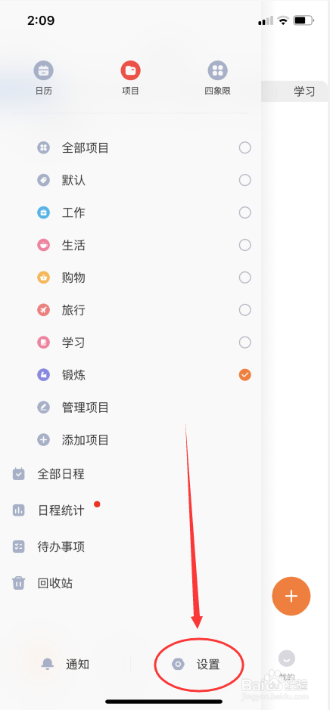Viewport: 330px width, 710px height.
Task: Deselect the checked 锻炼 radio button
Action: pyautogui.click(x=244, y=375)
